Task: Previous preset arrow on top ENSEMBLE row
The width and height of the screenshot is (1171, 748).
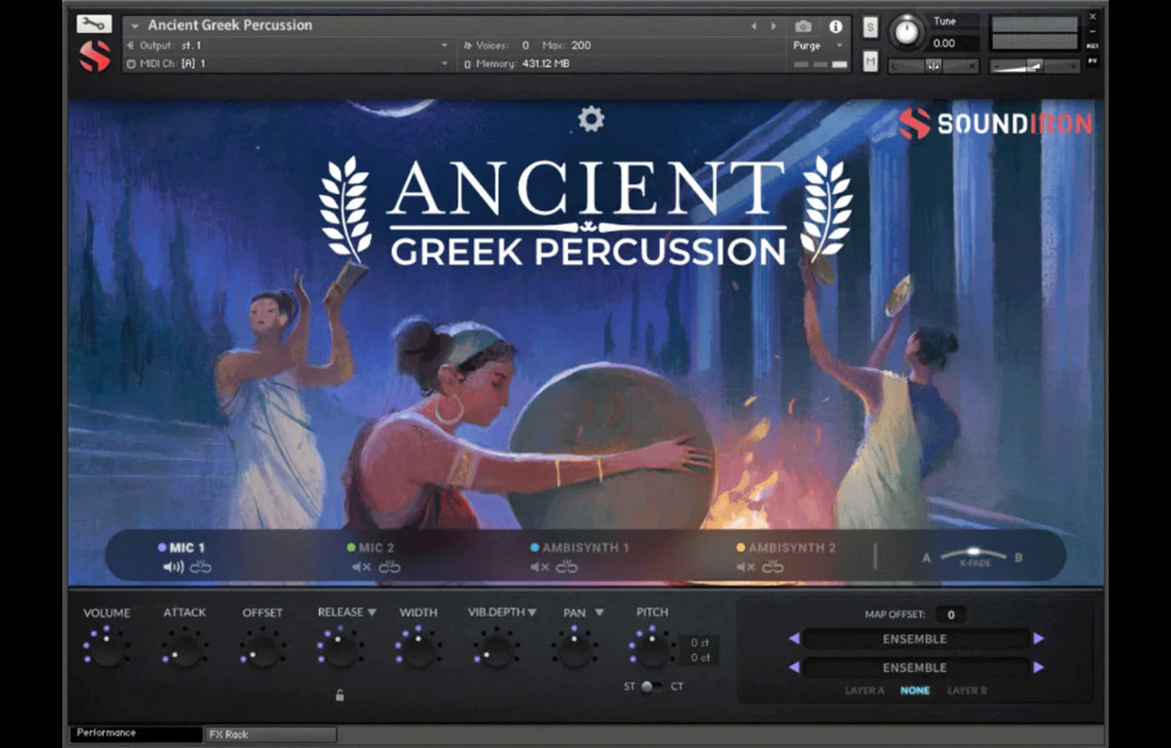Action: tap(794, 639)
